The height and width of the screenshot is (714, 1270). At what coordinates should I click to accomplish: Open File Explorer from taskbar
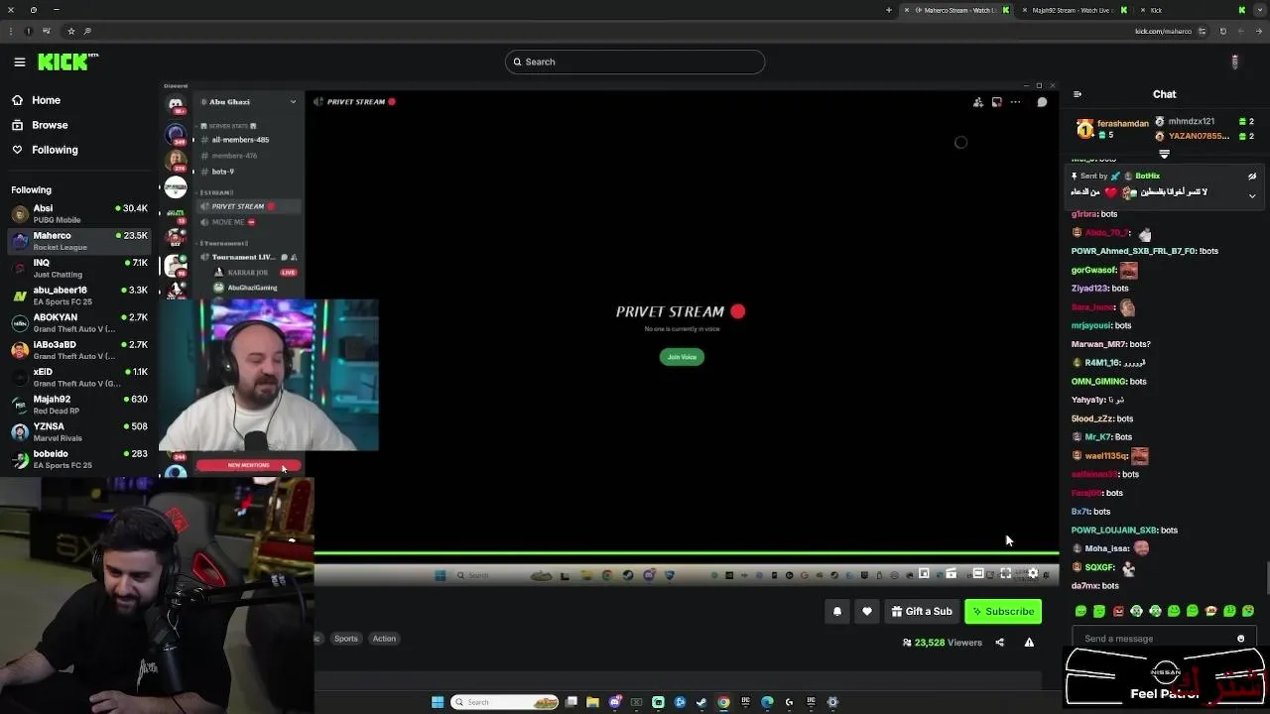coord(592,702)
